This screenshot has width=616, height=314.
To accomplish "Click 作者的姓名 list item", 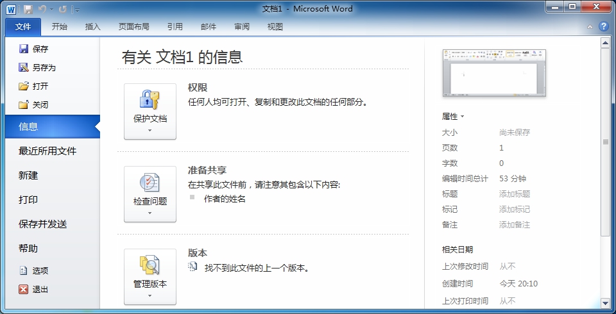I will pos(225,199).
